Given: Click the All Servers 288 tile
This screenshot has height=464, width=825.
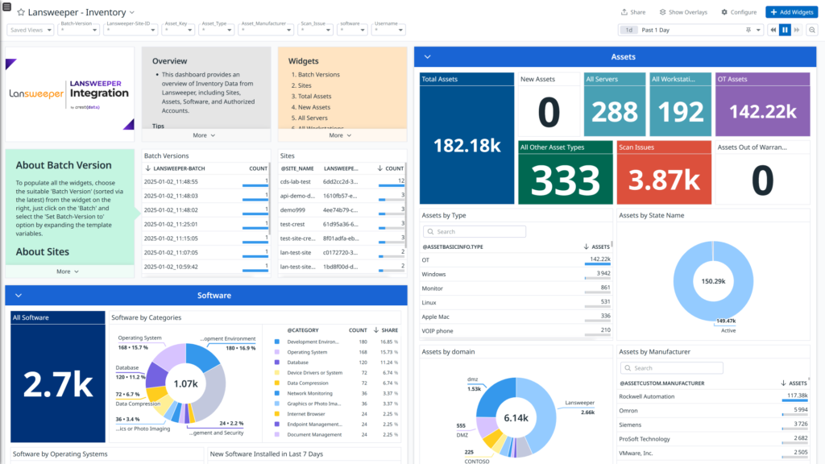Looking at the screenshot, I should click(615, 105).
